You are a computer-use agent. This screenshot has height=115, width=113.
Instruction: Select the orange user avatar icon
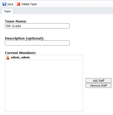(x=8, y=58)
